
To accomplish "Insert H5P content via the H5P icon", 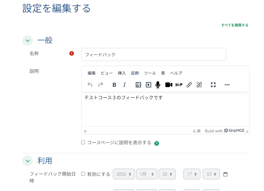I will (179, 85).
